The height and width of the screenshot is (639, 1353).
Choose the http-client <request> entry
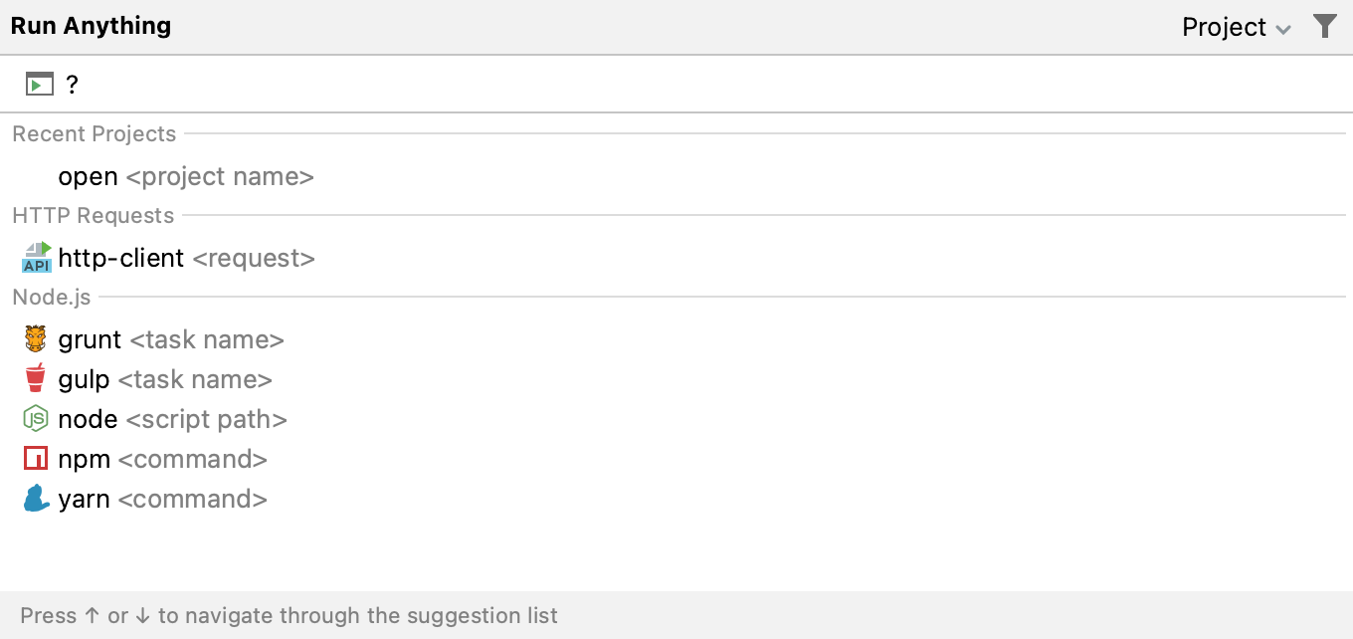click(x=184, y=257)
